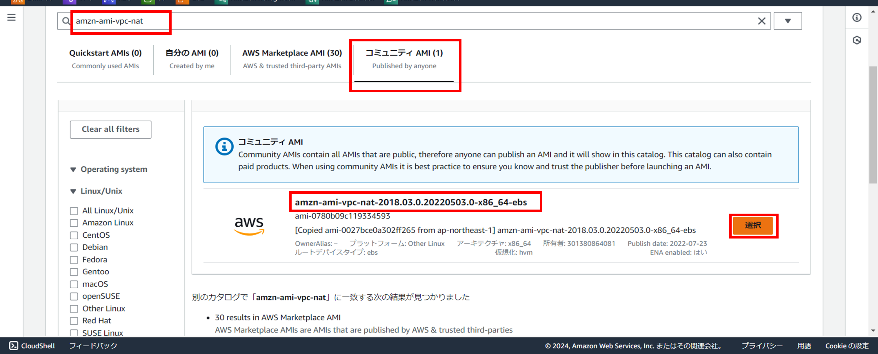Collapse the Operating system filter section

pos(73,169)
